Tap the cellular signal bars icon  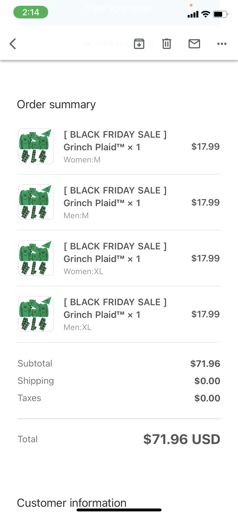193,14
